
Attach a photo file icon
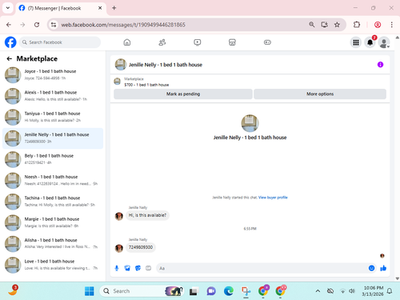click(127, 268)
